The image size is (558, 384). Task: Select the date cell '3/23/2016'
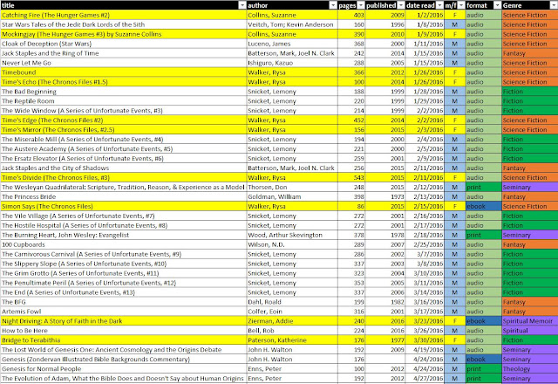point(425,321)
